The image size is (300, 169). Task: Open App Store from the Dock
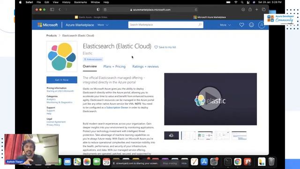pos(204,161)
